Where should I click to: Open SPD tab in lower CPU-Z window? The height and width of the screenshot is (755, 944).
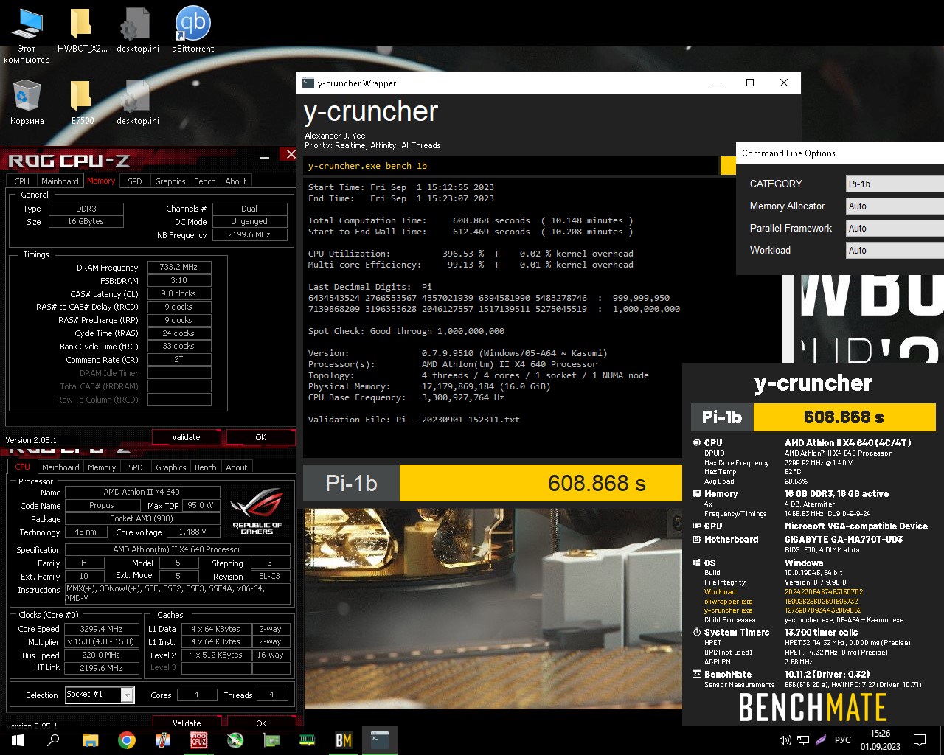(136, 467)
